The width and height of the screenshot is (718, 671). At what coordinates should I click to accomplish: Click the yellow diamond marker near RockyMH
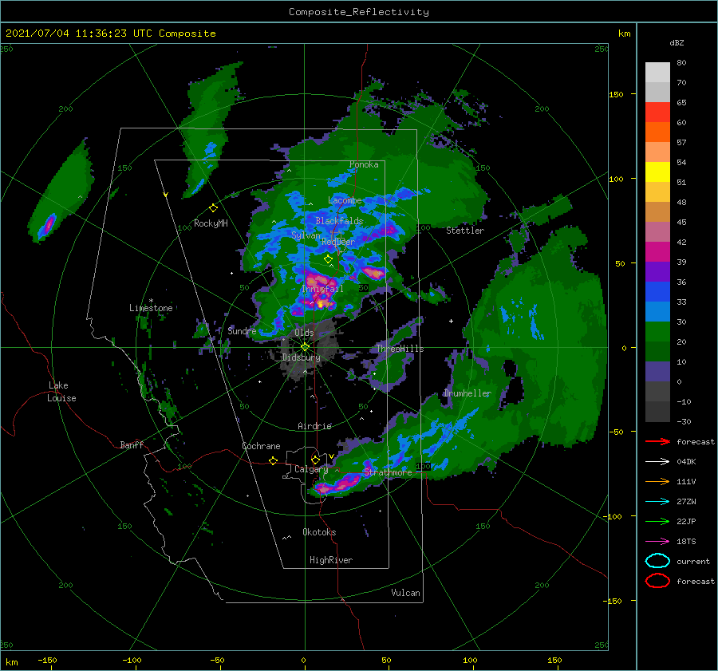pyautogui.click(x=213, y=208)
